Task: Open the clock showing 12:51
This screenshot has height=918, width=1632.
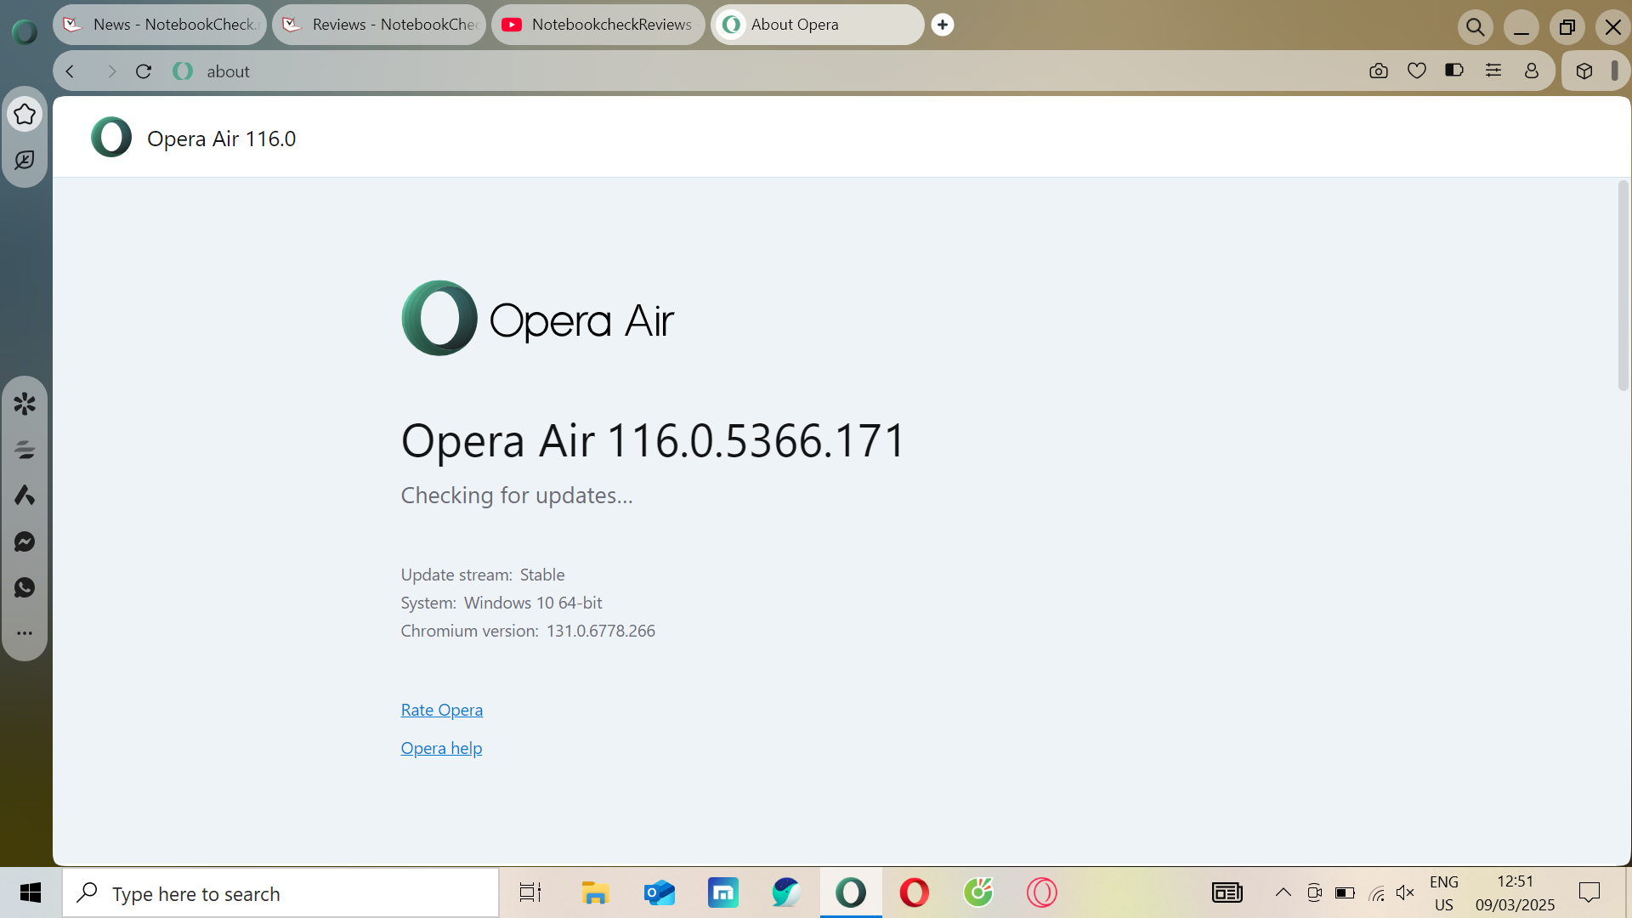Action: (x=1516, y=893)
